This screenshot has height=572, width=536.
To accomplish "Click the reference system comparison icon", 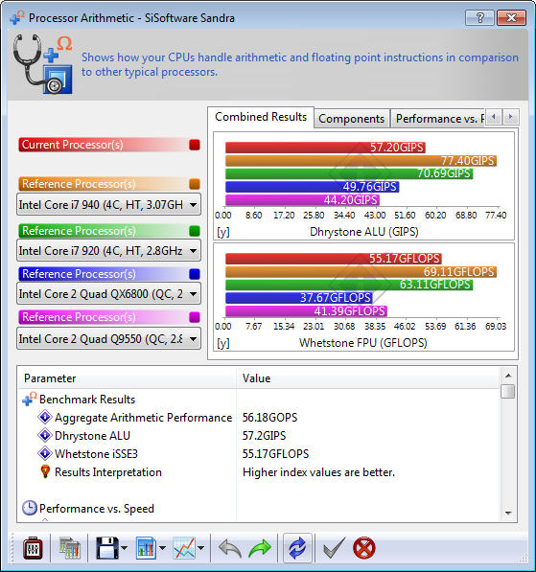I will click(69, 548).
